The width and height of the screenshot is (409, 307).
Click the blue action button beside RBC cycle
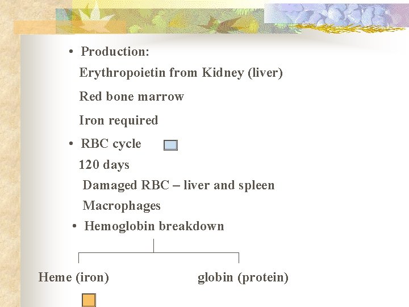pyautogui.click(x=170, y=145)
